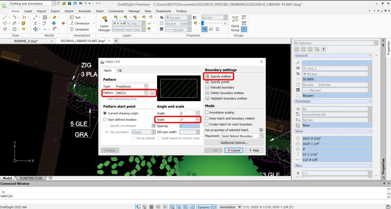Open the Pattern ANSI31 dropdown
Viewport: 391px width, 209px height.
[x=146, y=93]
